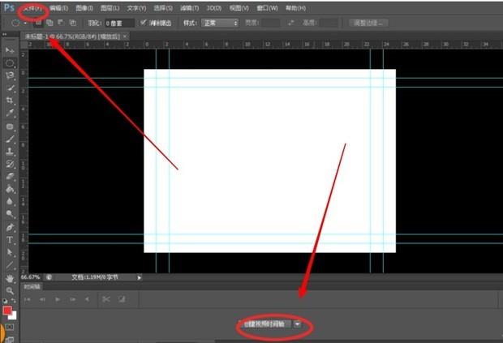Select the Clone Stamp tool
This screenshot has width=503, height=343.
(x=10, y=152)
